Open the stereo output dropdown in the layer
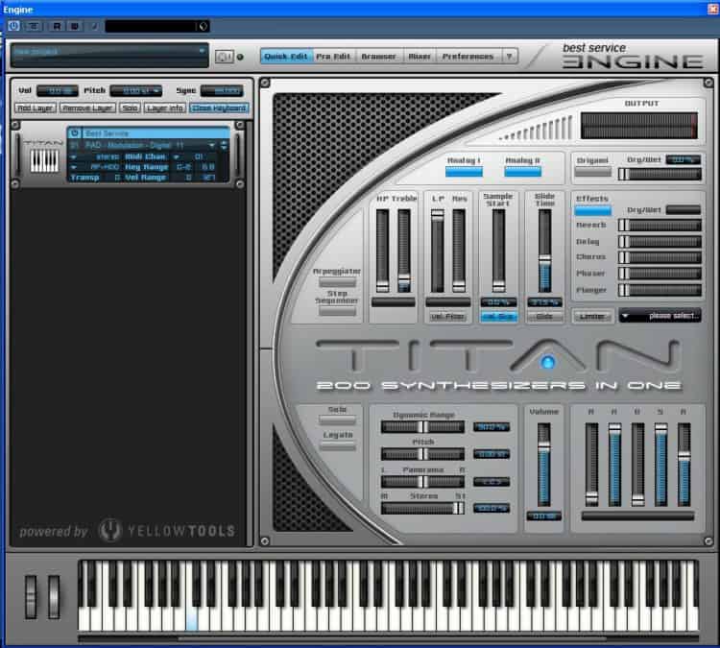Viewport: 720px width, 648px height. 74,157
